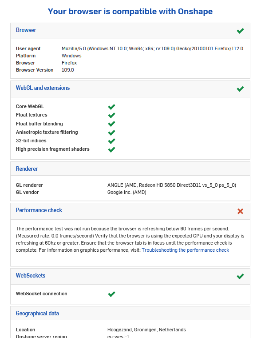Click the WebSockets header checkmark
The image size is (257, 338).
240,276
